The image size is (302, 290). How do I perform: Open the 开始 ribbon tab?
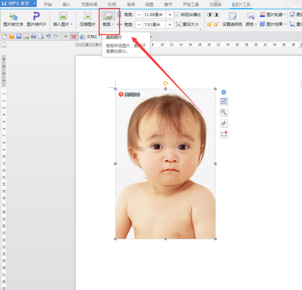(48, 4)
